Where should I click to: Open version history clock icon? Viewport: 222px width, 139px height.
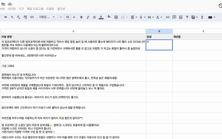tap(220, 6)
